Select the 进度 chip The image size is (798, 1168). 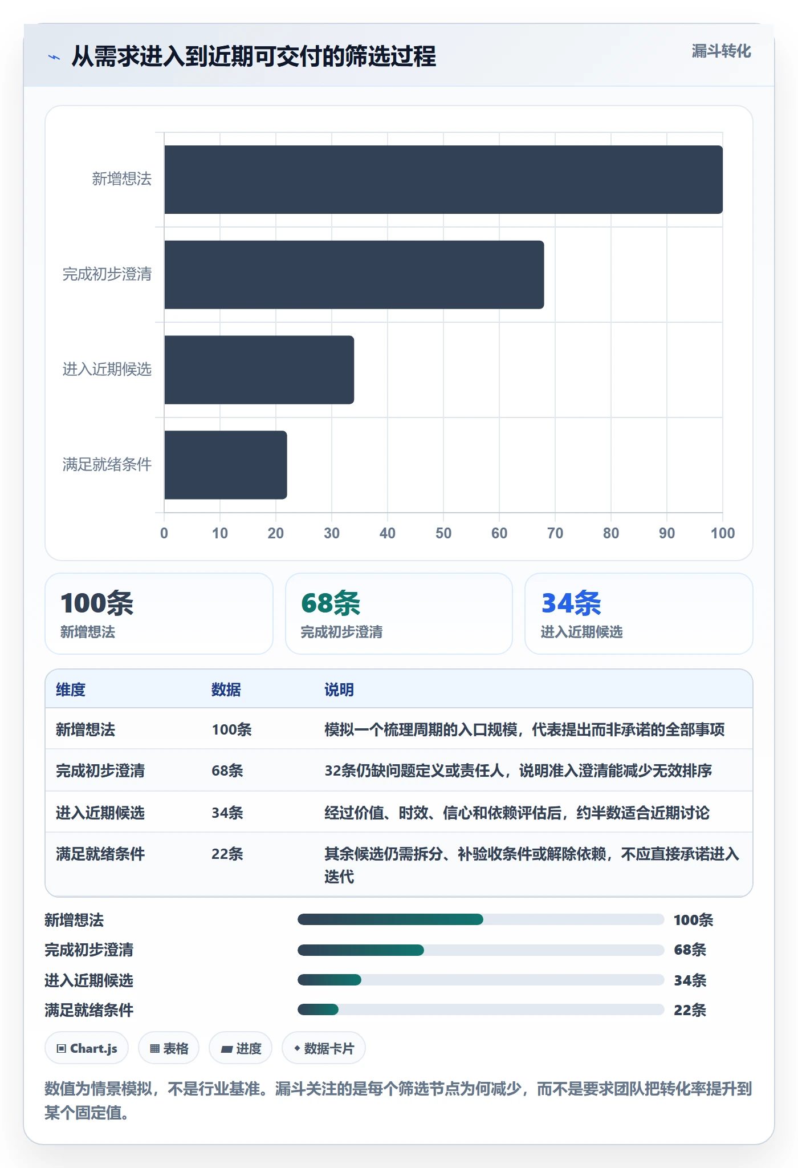pyautogui.click(x=241, y=1048)
